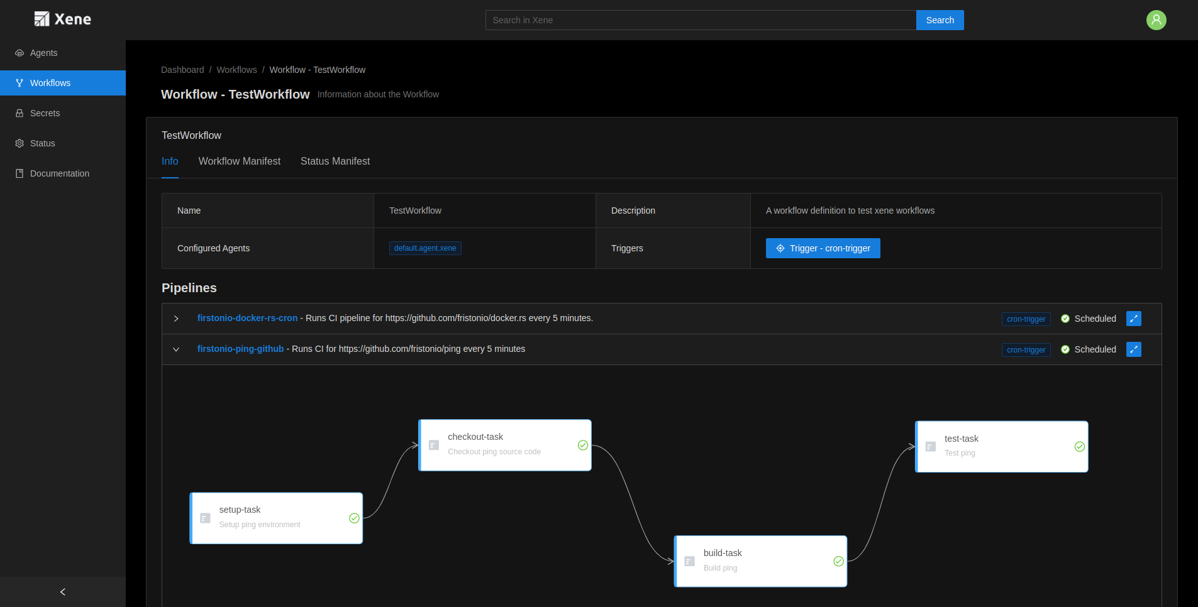Open firstonio-ping-github pipeline fullscreen icon
Viewport: 1198px width, 607px height.
1134,349
